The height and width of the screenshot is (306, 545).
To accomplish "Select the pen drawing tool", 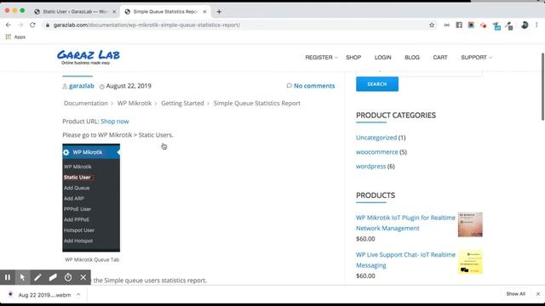I will click(x=37, y=277).
